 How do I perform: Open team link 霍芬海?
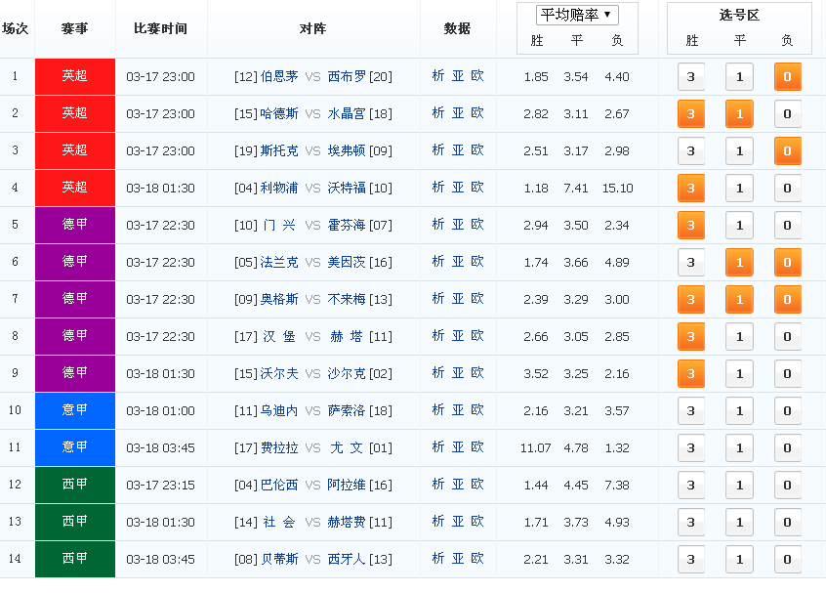[347, 225]
